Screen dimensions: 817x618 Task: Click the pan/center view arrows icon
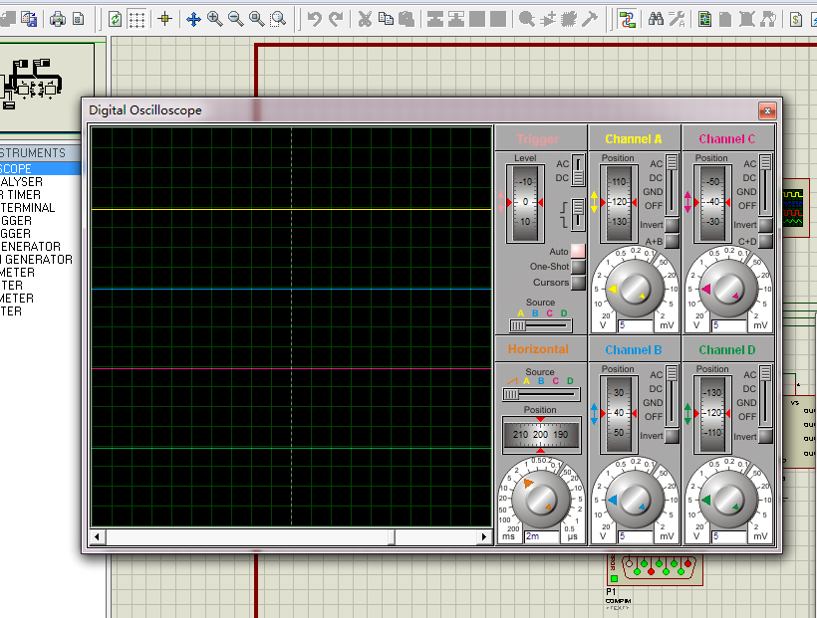[193, 19]
